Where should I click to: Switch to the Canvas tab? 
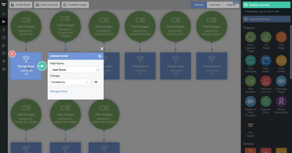pos(199,5)
